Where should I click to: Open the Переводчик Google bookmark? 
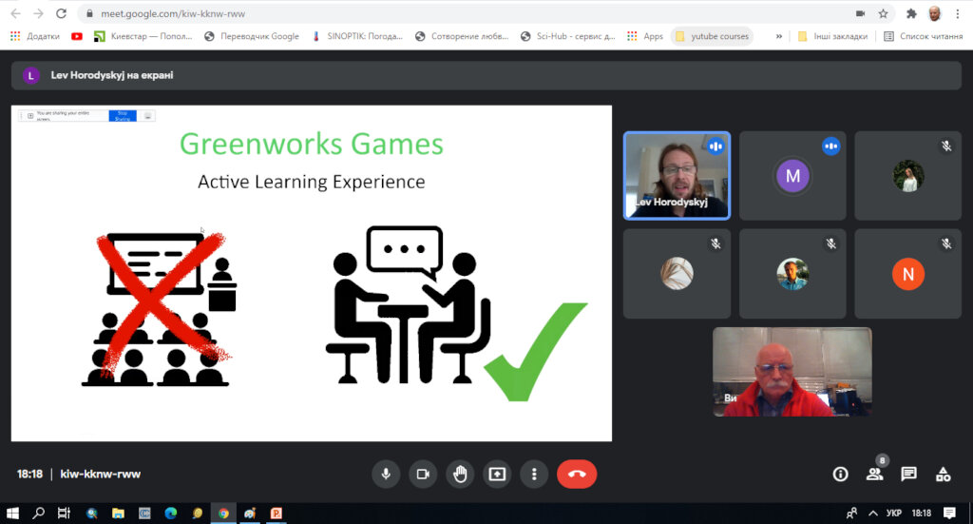click(x=252, y=36)
